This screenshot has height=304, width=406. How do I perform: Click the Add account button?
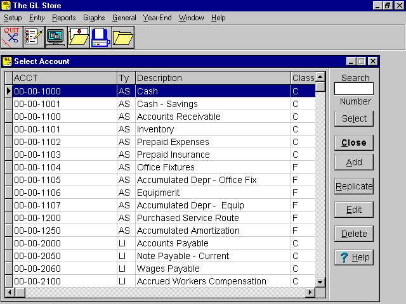354,163
